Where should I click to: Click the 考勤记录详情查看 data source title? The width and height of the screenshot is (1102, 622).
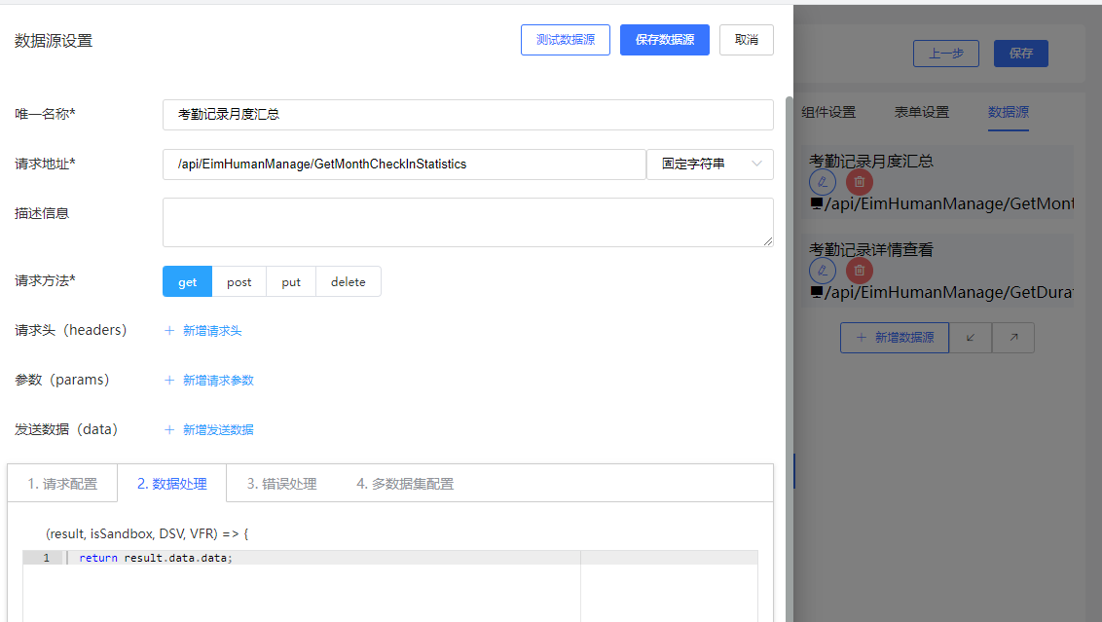870,249
